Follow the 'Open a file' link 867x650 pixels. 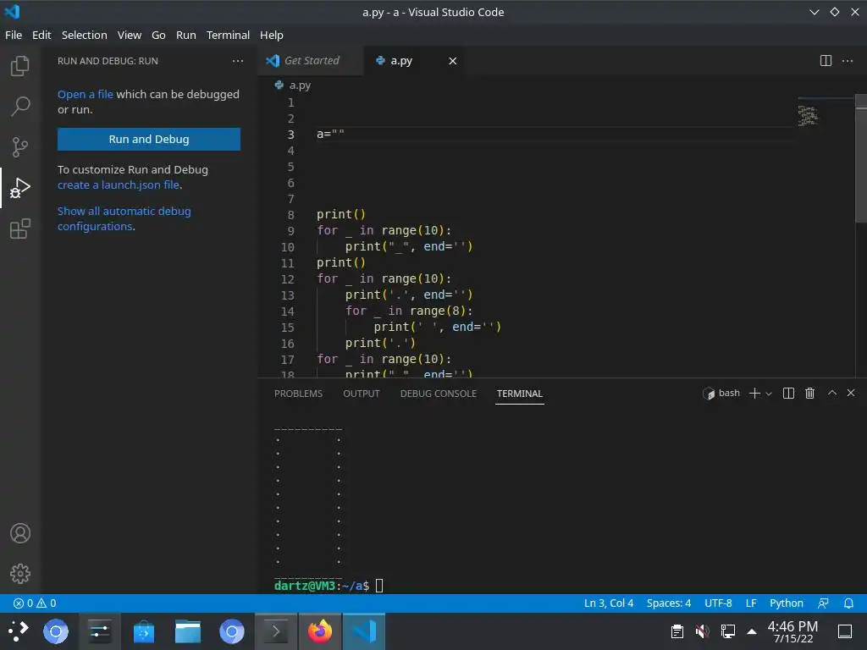coord(86,95)
